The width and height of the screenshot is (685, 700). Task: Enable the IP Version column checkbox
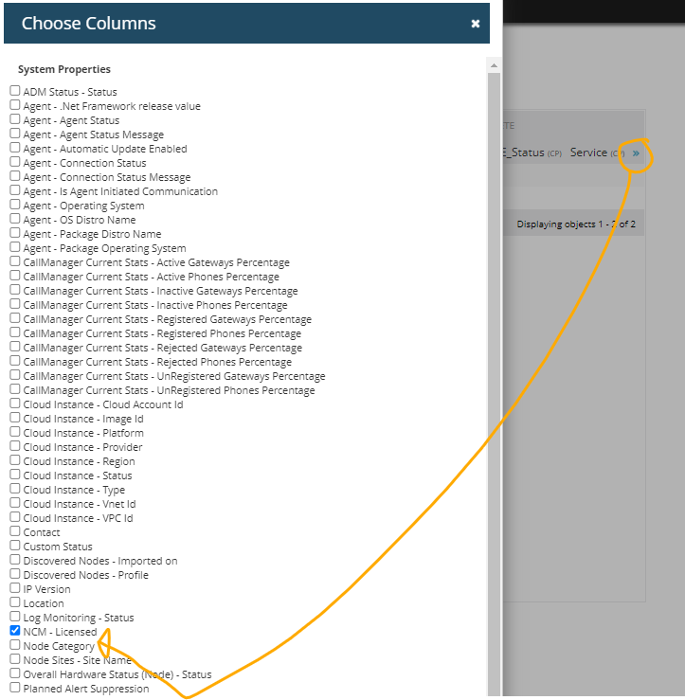coord(15,588)
